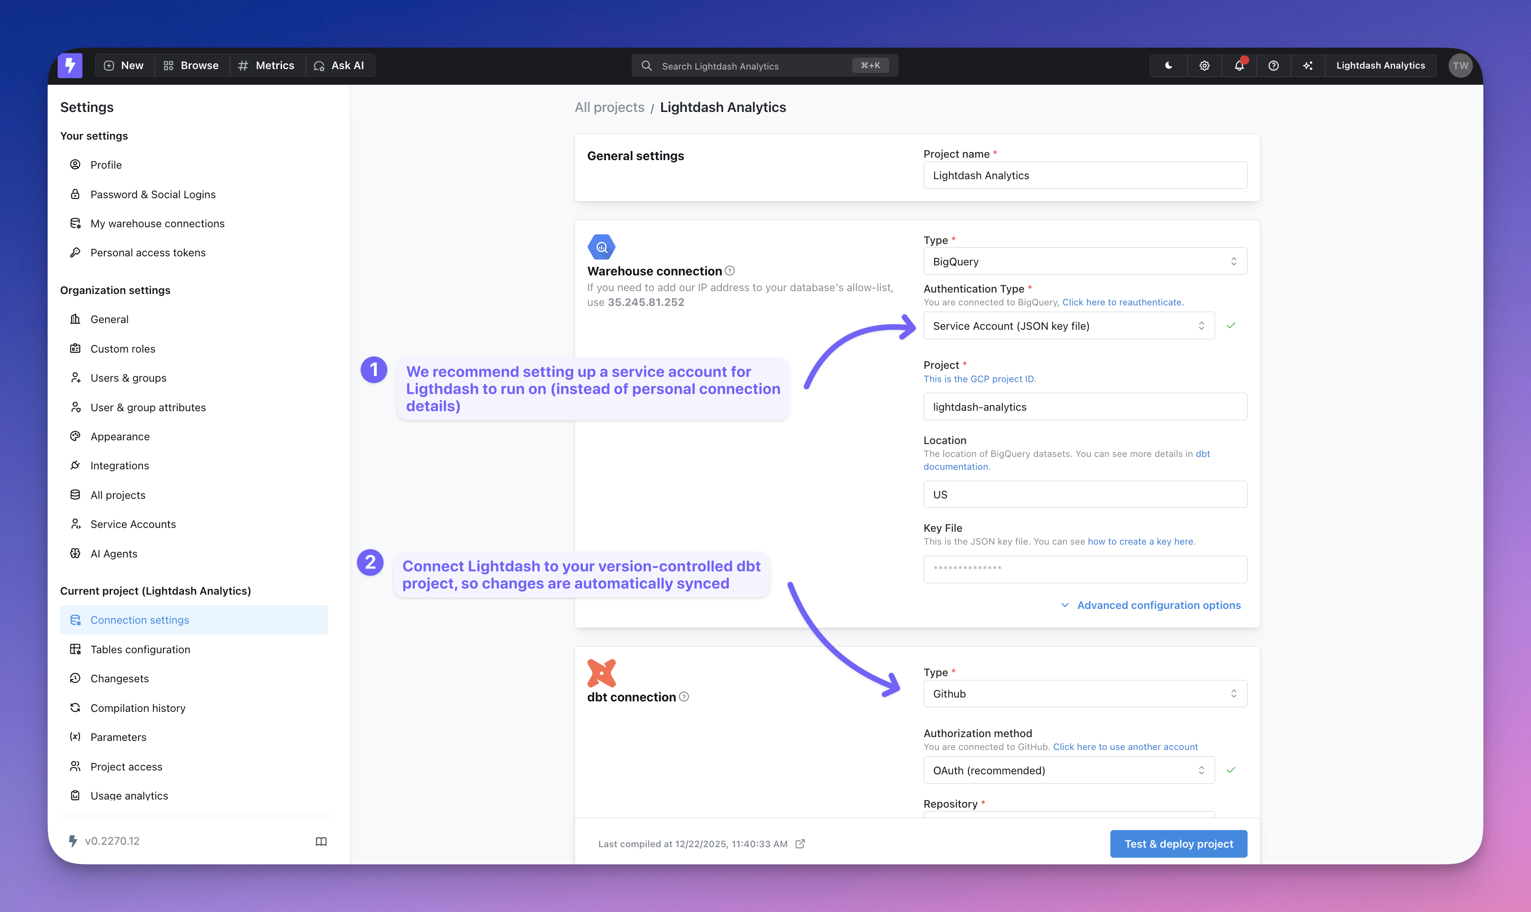Click the TW user avatar
Image resolution: width=1531 pixels, height=912 pixels.
[x=1460, y=65]
